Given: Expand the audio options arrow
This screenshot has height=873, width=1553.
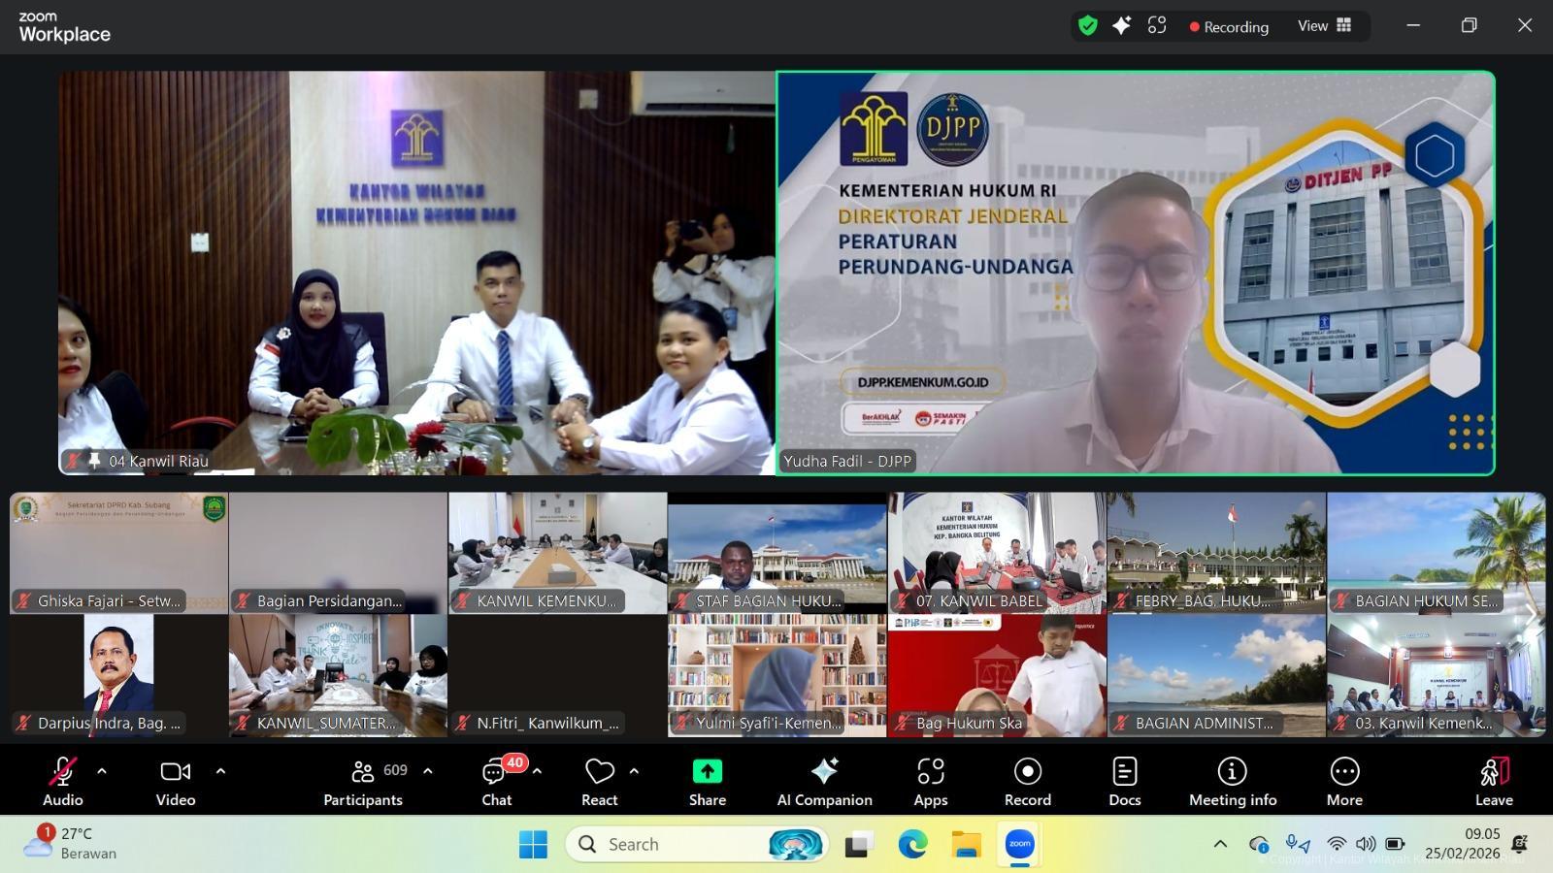Looking at the screenshot, I should tap(102, 771).
